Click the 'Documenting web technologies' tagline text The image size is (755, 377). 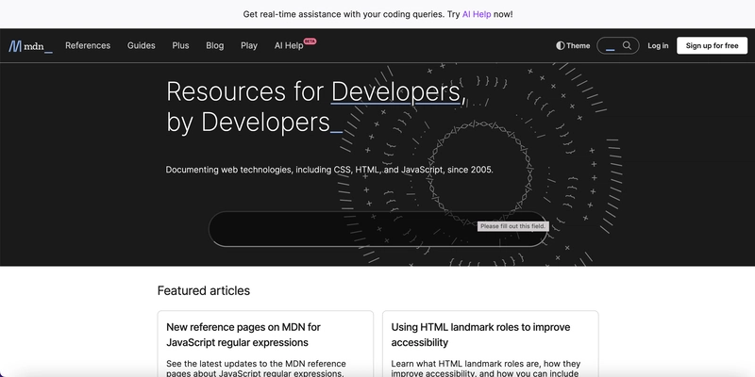click(x=329, y=170)
